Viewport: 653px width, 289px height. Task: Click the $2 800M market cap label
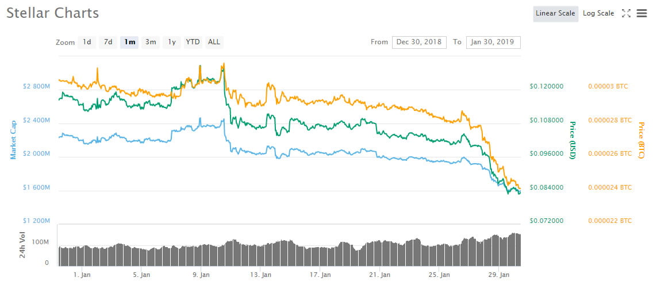(36, 87)
